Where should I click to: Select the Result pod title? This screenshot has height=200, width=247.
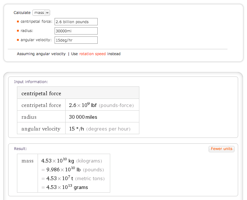20,149
